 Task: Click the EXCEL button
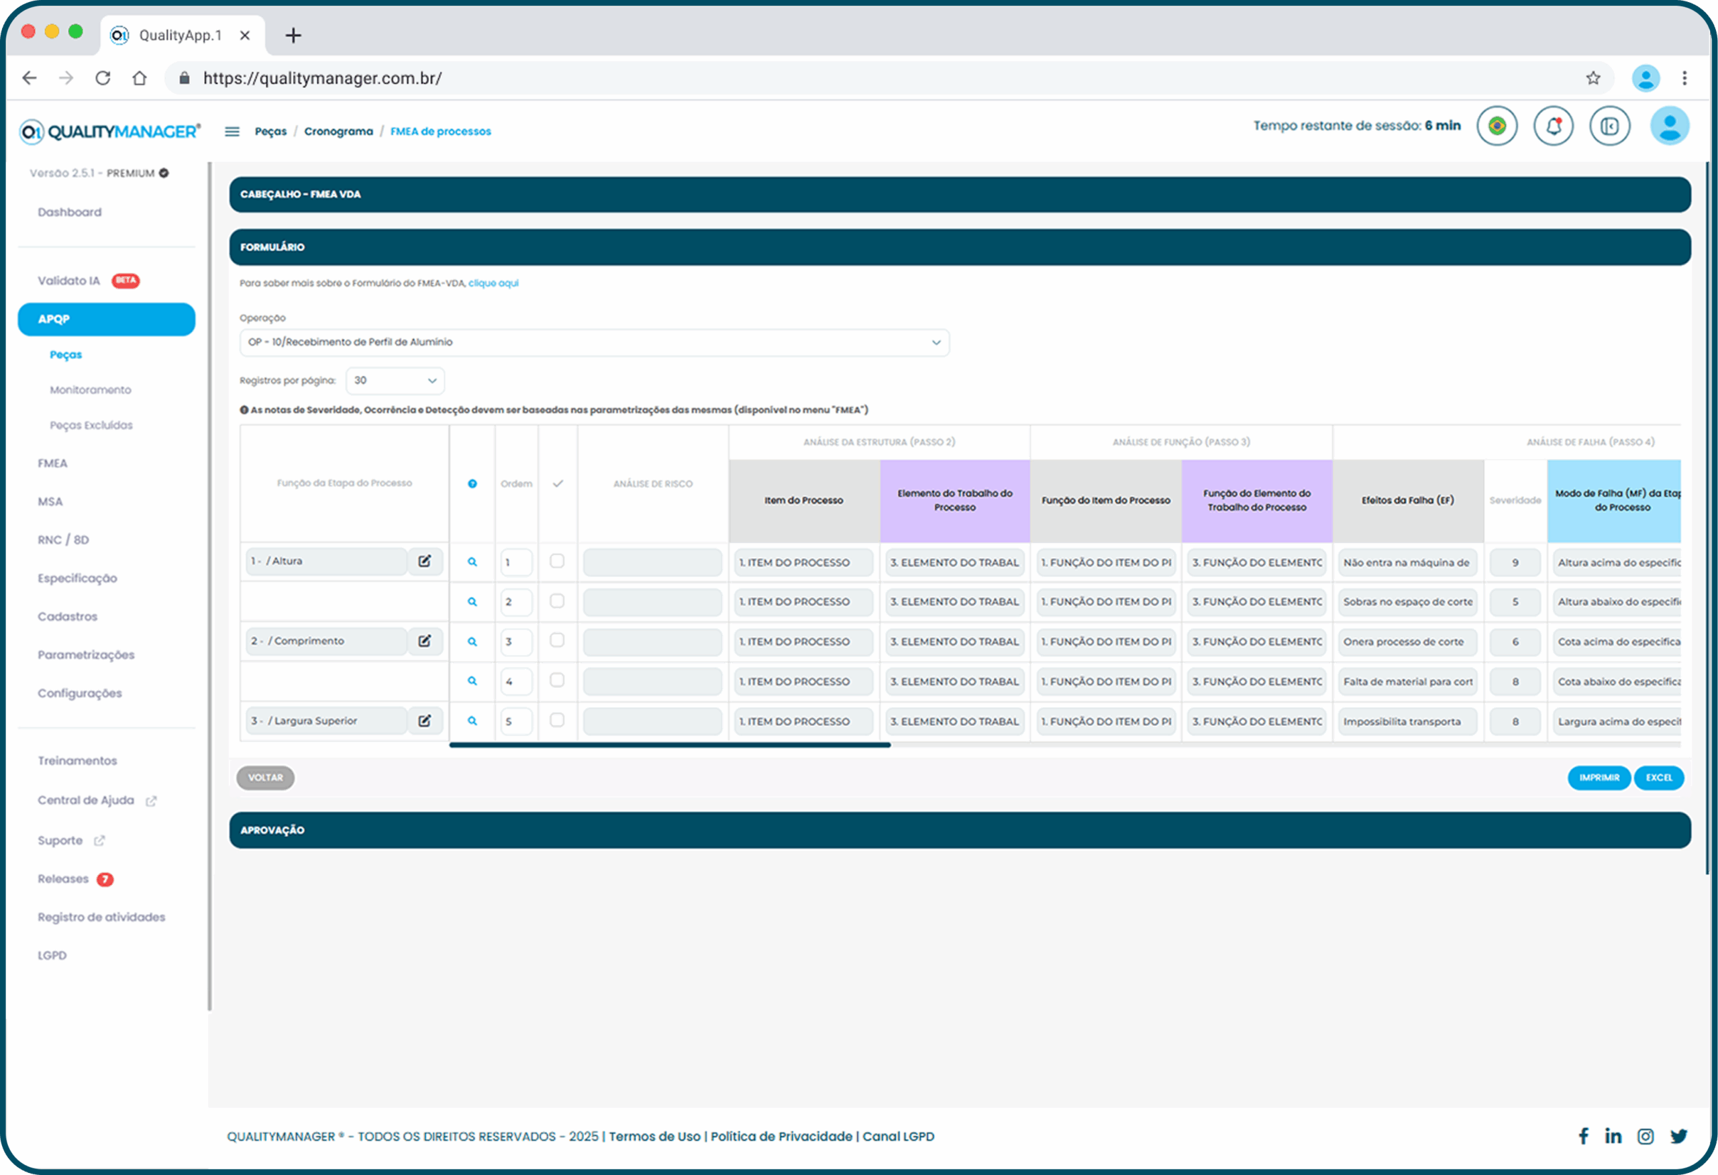(x=1658, y=778)
